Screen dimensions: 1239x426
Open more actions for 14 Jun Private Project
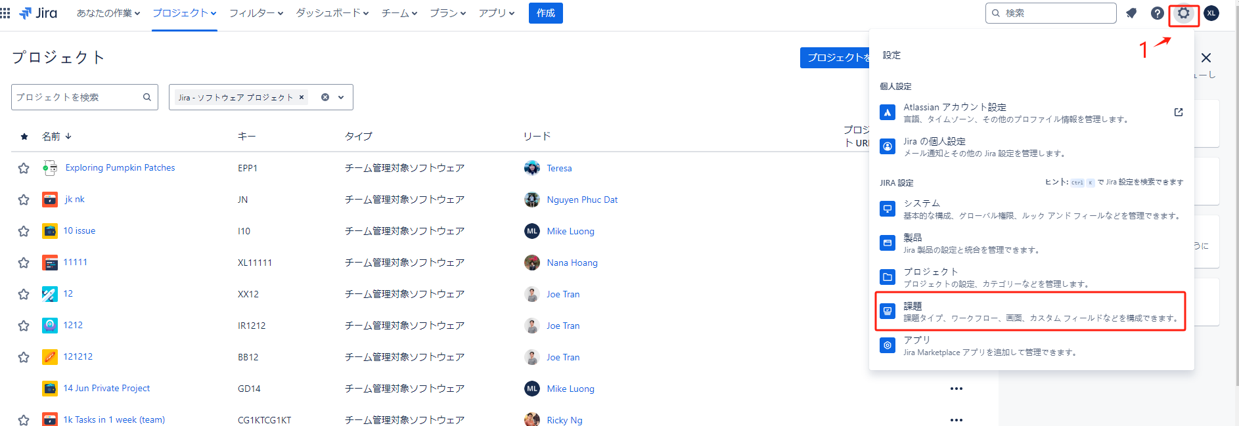pyautogui.click(x=956, y=389)
